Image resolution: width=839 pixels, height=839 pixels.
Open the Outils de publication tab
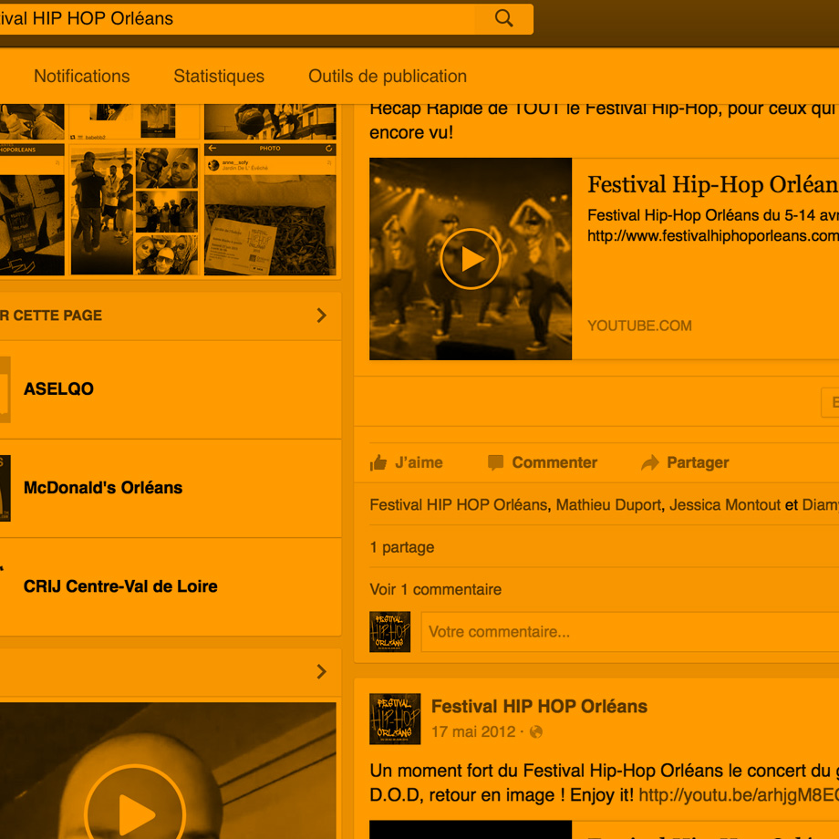pyautogui.click(x=388, y=76)
